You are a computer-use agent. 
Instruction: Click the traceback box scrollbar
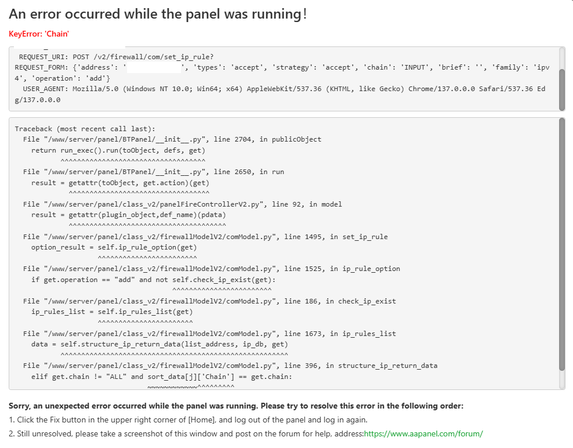(x=561, y=244)
